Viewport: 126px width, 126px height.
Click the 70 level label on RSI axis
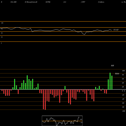coord(2,29)
